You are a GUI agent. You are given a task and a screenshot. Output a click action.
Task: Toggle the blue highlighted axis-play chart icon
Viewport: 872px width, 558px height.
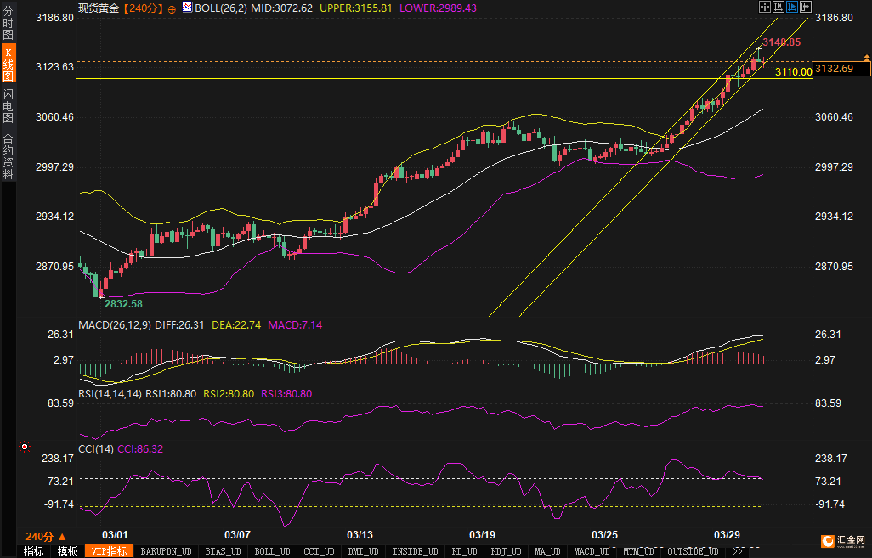792,7
